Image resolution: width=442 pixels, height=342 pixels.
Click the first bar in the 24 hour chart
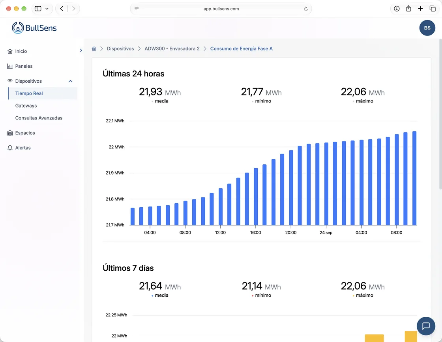pyautogui.click(x=133, y=216)
